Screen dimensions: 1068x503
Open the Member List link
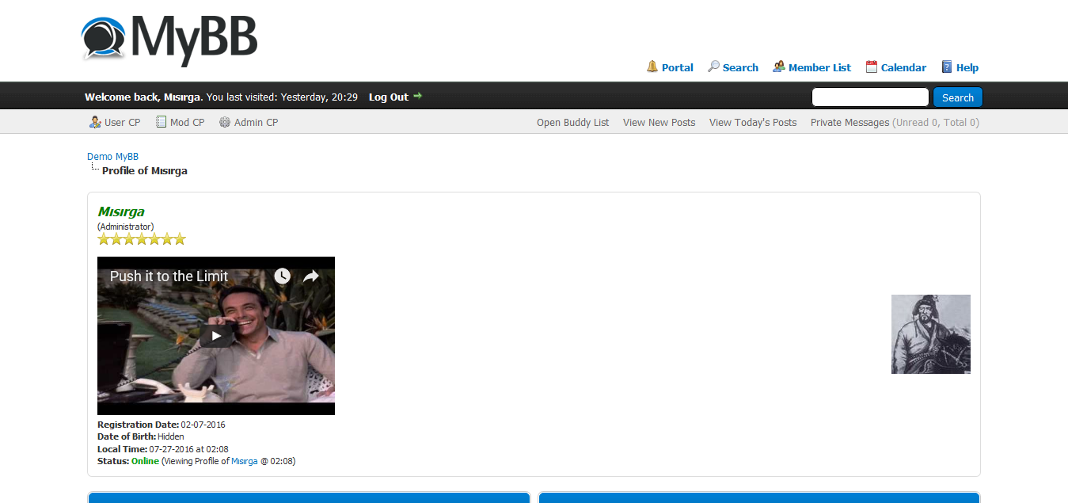(x=819, y=67)
